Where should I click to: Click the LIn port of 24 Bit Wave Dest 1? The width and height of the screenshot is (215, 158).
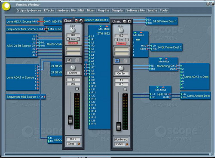point(147,20)
